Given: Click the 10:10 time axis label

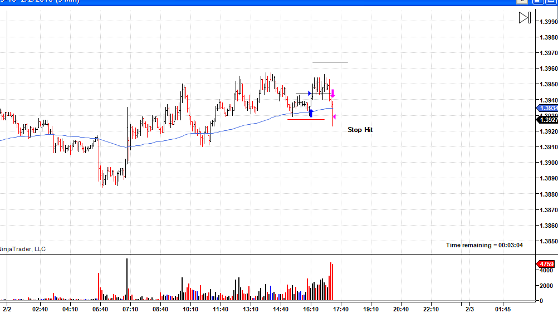Looking at the screenshot, I should coord(190,309).
